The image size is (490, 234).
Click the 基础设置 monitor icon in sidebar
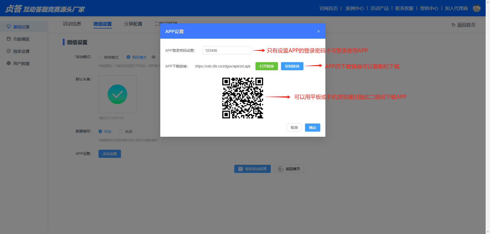click(9, 26)
